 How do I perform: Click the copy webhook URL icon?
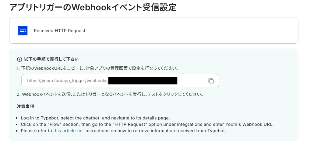tap(211, 81)
